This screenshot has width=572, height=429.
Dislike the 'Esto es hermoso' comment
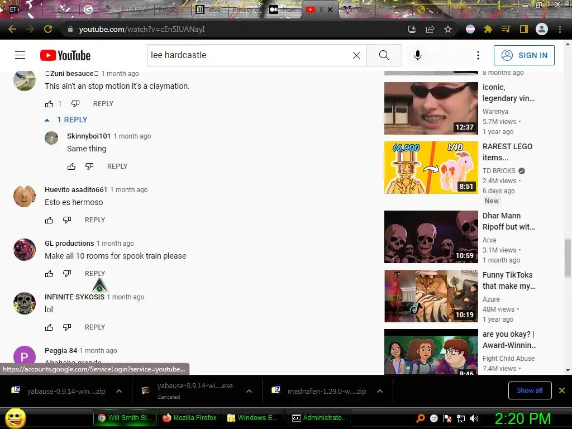click(67, 220)
